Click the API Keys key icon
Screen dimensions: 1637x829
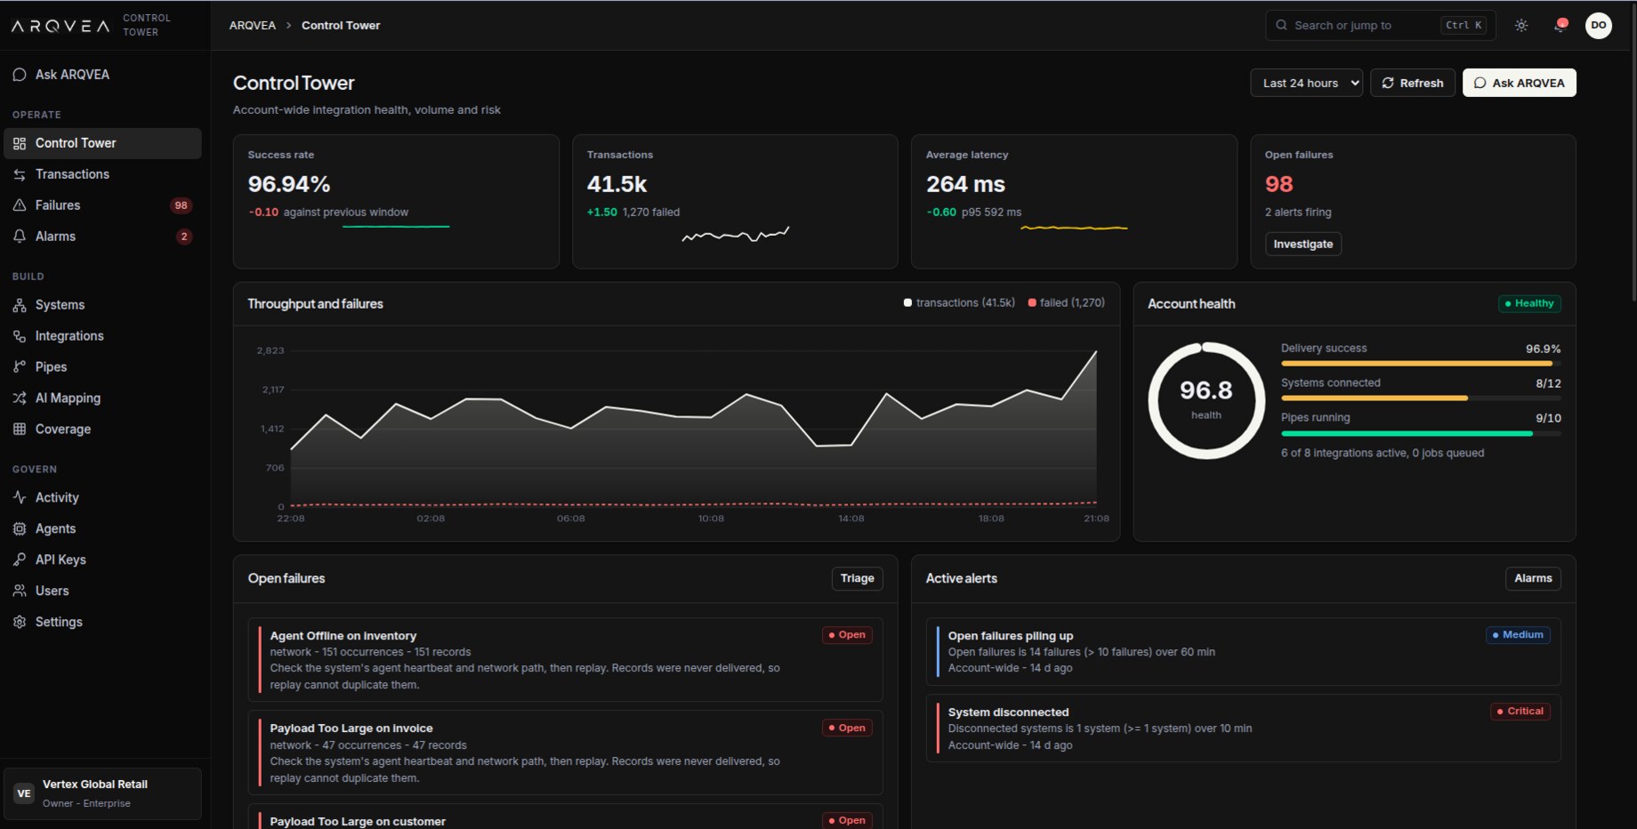pos(20,560)
